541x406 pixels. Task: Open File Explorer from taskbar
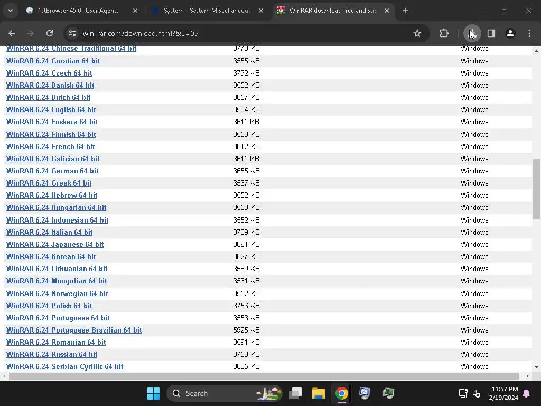point(319,393)
